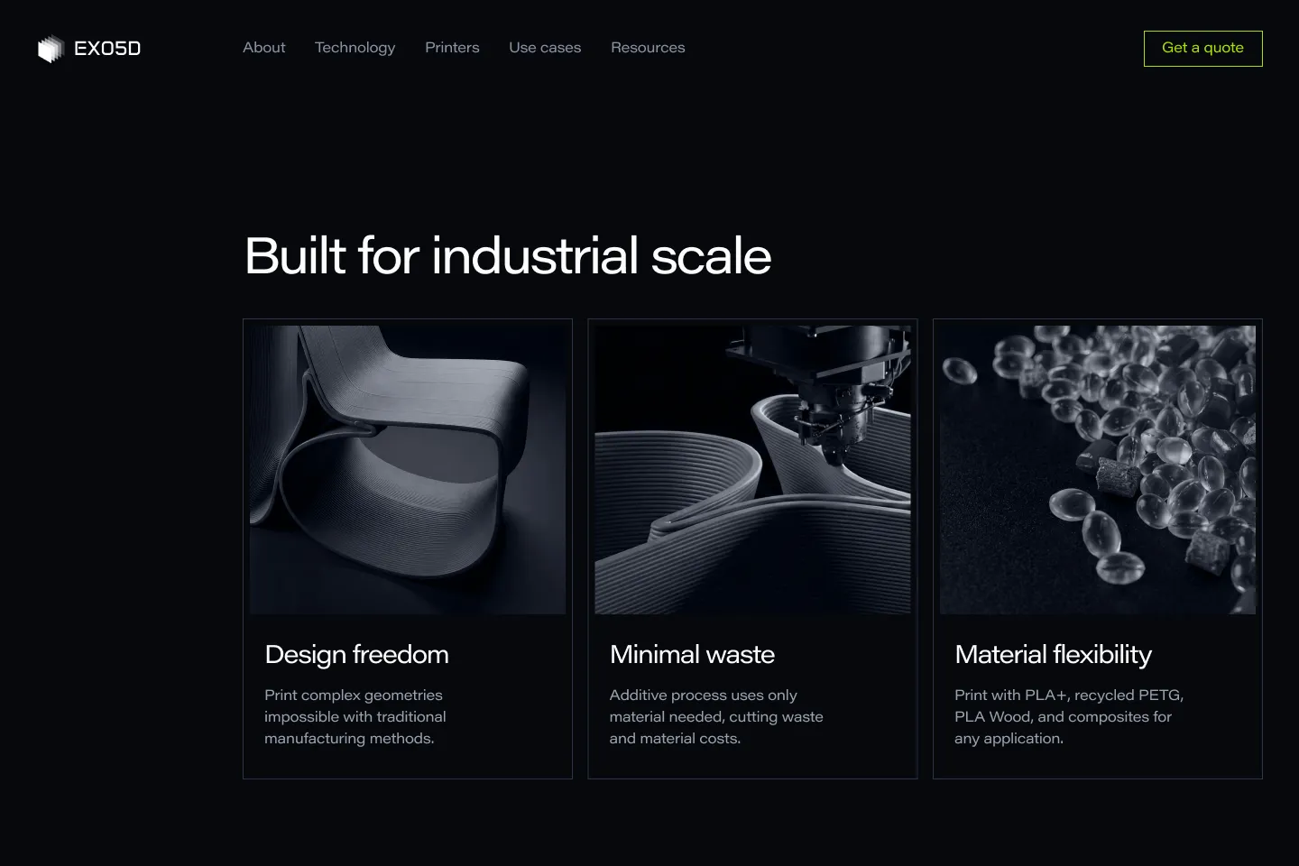Open the plastic pellets image

click(1098, 470)
